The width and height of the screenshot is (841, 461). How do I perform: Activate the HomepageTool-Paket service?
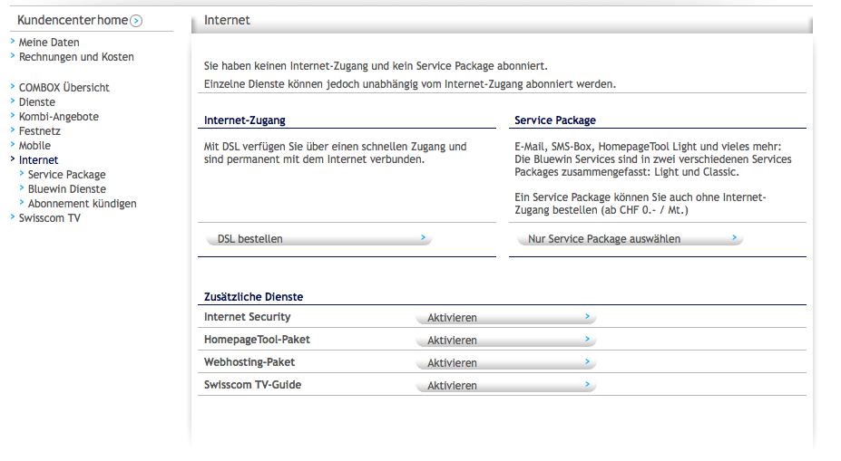tap(505, 341)
